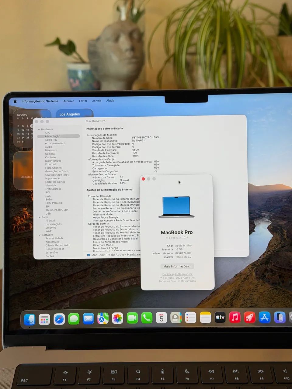Image resolution: width=292 pixels, height=389 pixels.
Task: Select Câmera in the sidebar
Action: (x=50, y=154)
